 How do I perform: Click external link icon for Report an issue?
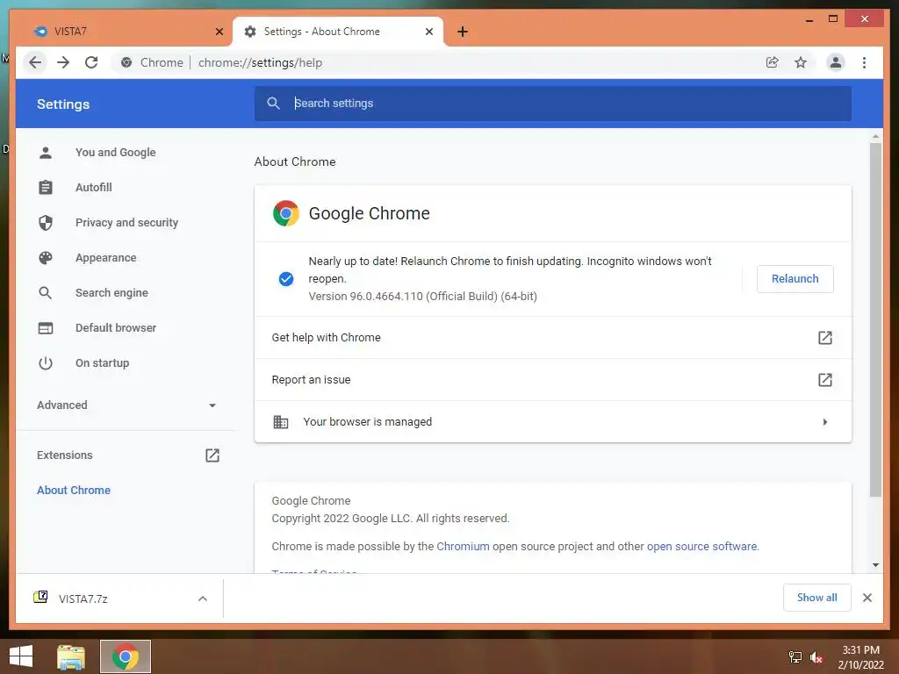[825, 379]
